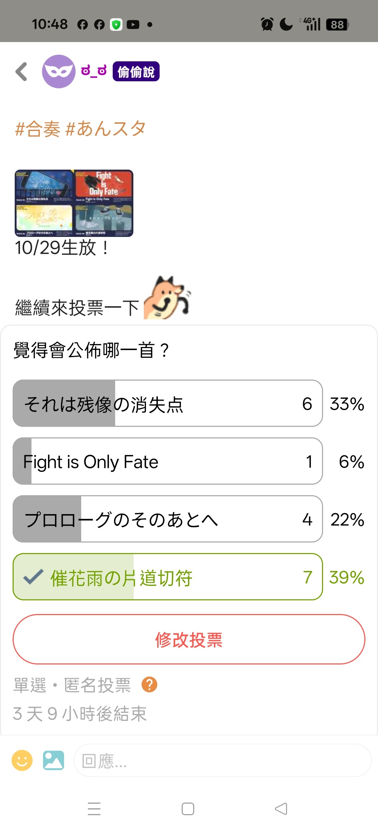This screenshot has height=832, width=378.
Task: Open the masked anonymous user avatar
Action: pos(58,71)
